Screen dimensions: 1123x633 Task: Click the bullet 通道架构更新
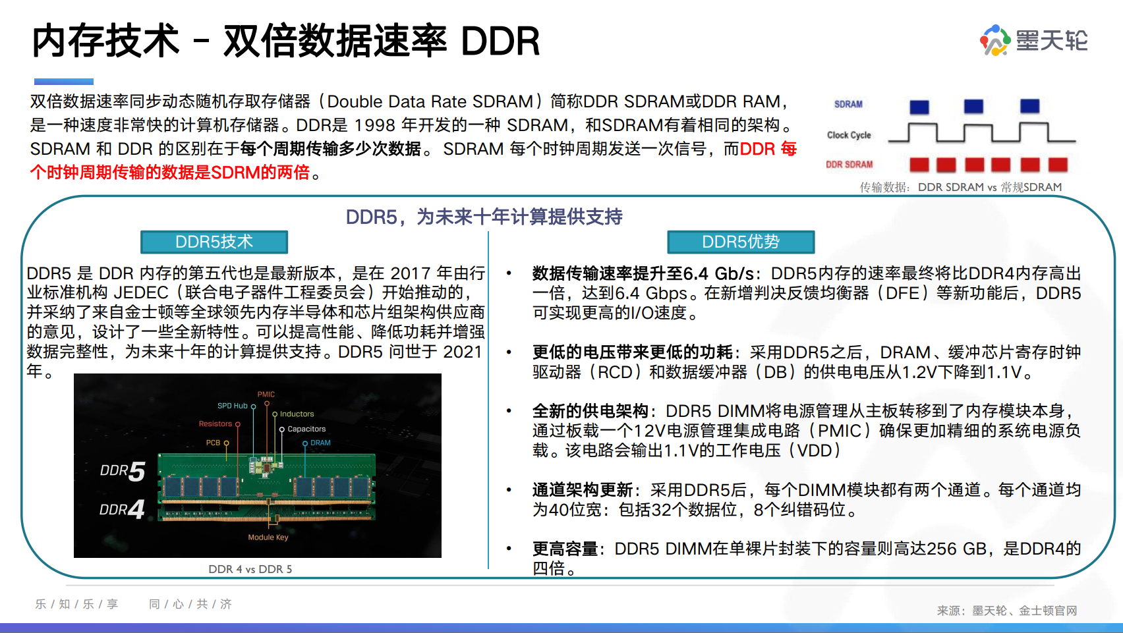coord(582,490)
